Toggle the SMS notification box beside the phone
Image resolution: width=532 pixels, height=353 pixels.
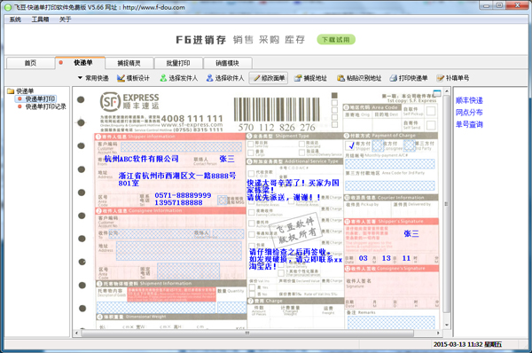222,200
